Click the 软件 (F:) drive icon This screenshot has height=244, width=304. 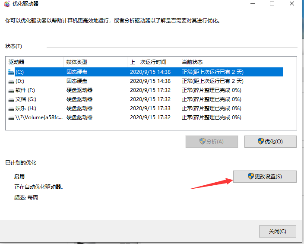[11, 90]
